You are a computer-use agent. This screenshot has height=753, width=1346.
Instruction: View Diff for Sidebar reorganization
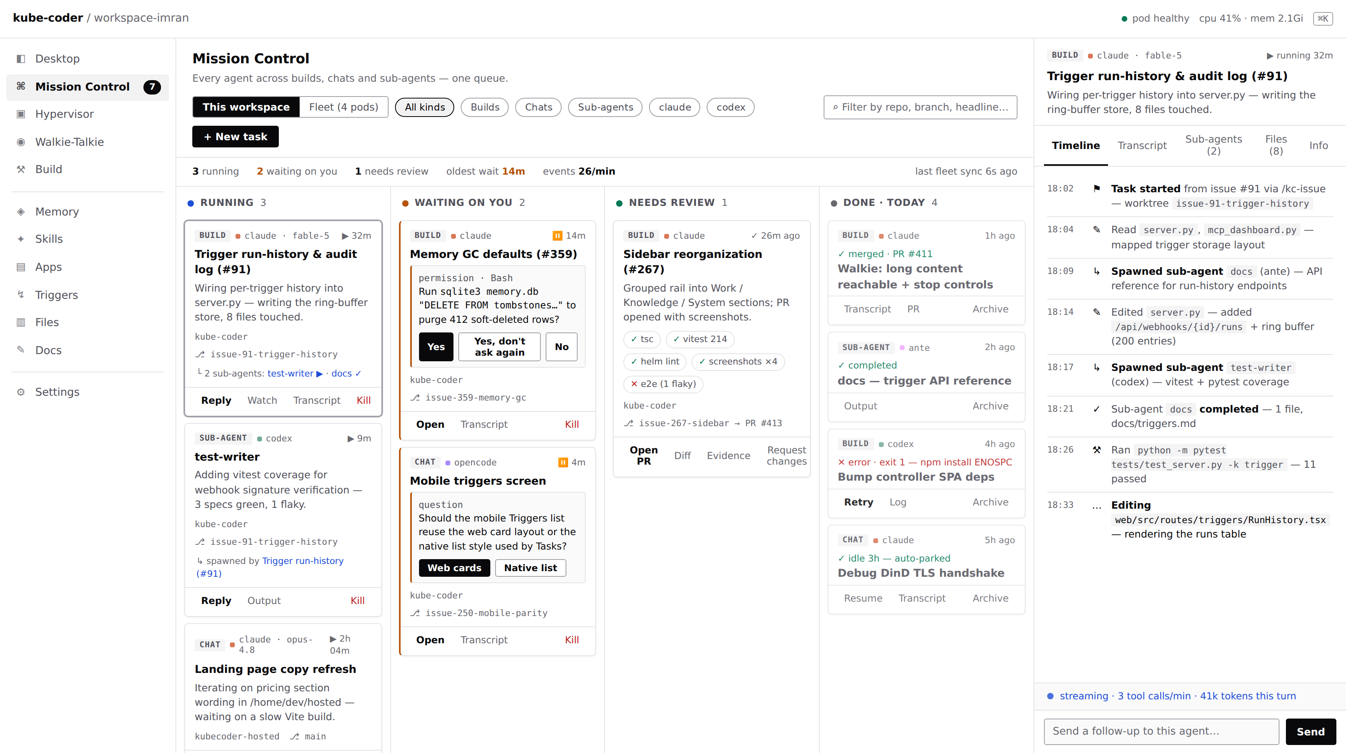coord(682,456)
